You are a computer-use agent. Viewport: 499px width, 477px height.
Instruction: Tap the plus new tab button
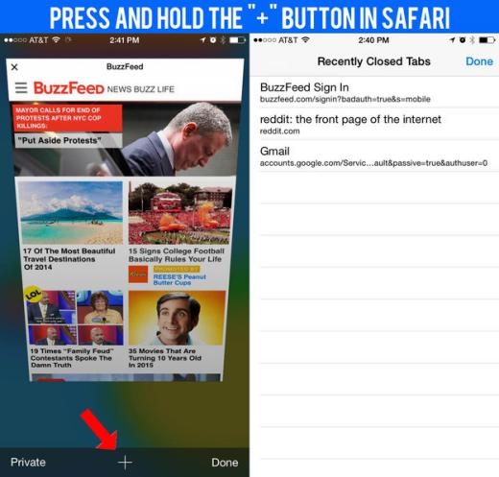tap(125, 463)
